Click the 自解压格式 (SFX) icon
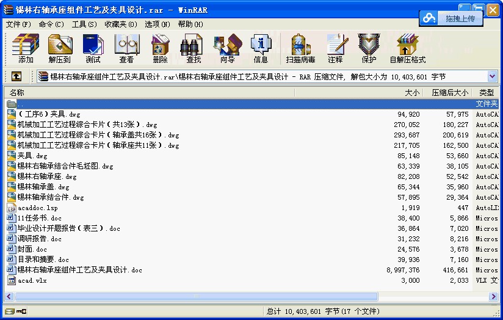Viewport: 503px width, 320px height. (x=407, y=48)
